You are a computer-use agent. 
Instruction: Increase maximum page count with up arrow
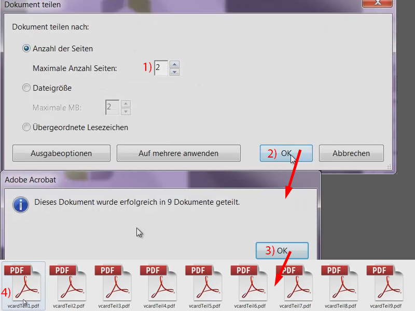pyautogui.click(x=175, y=65)
